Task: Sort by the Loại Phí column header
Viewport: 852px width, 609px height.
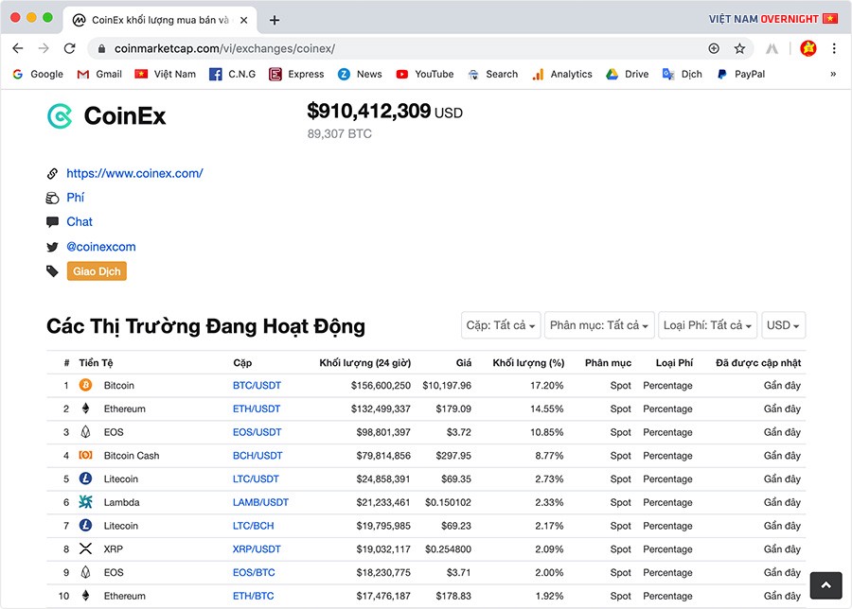Action: (674, 362)
